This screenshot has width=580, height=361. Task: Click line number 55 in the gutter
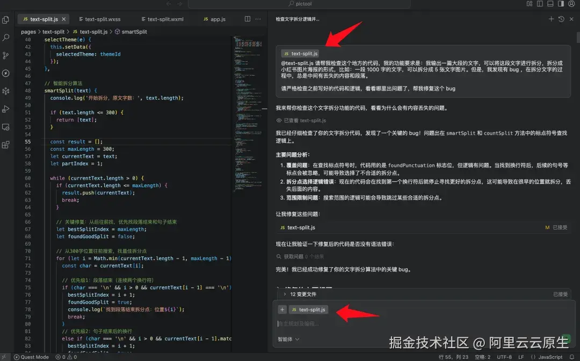28,142
